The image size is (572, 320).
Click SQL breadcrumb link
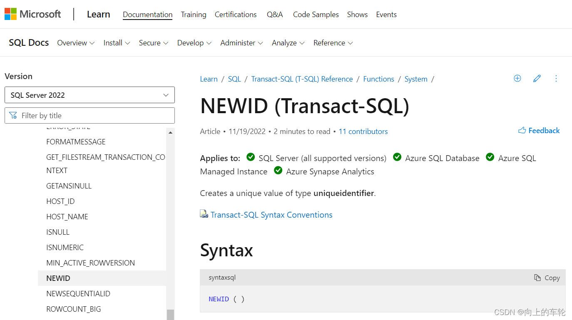coord(234,79)
